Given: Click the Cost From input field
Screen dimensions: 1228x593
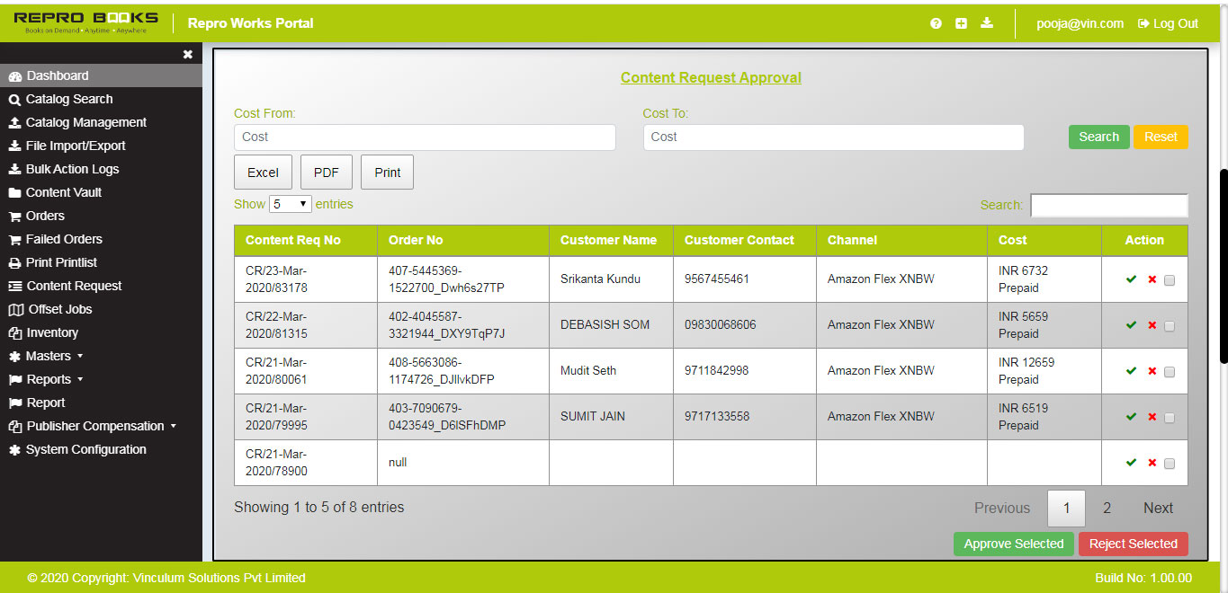Looking at the screenshot, I should tap(425, 137).
